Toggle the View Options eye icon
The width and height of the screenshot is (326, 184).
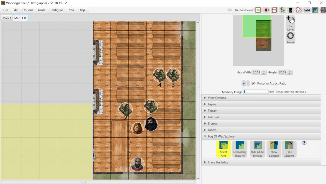pyautogui.click(x=266, y=10)
